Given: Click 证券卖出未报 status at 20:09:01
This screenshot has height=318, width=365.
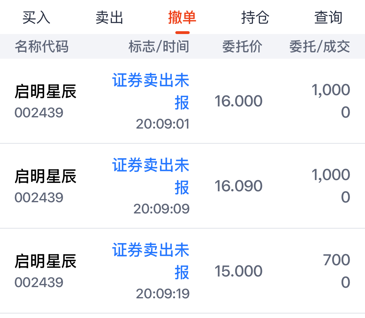Looking at the screenshot, I should 151,92.
